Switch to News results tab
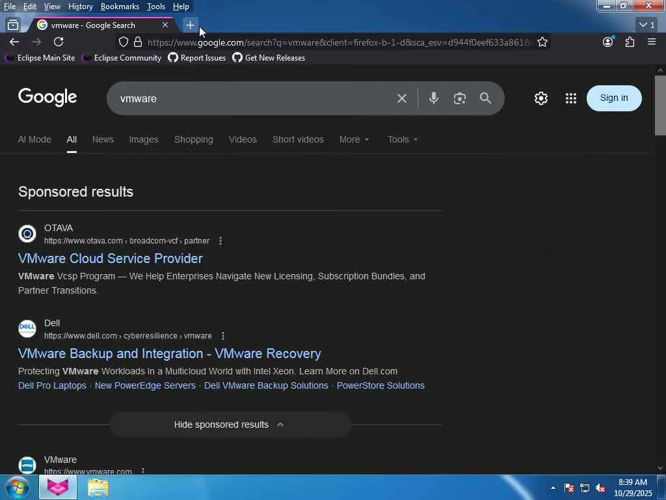Viewport: 666px width, 500px height. click(103, 139)
